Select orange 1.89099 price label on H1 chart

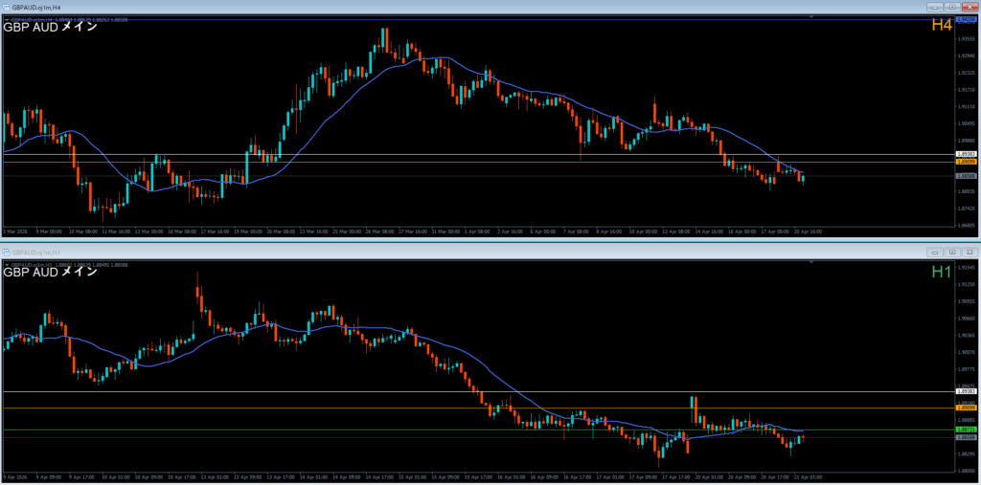click(x=966, y=408)
